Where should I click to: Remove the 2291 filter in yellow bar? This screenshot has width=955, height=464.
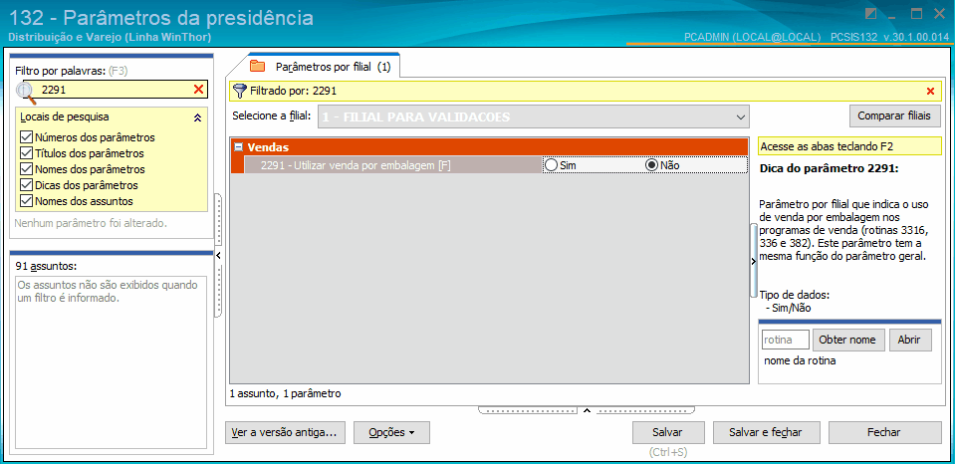[x=930, y=92]
